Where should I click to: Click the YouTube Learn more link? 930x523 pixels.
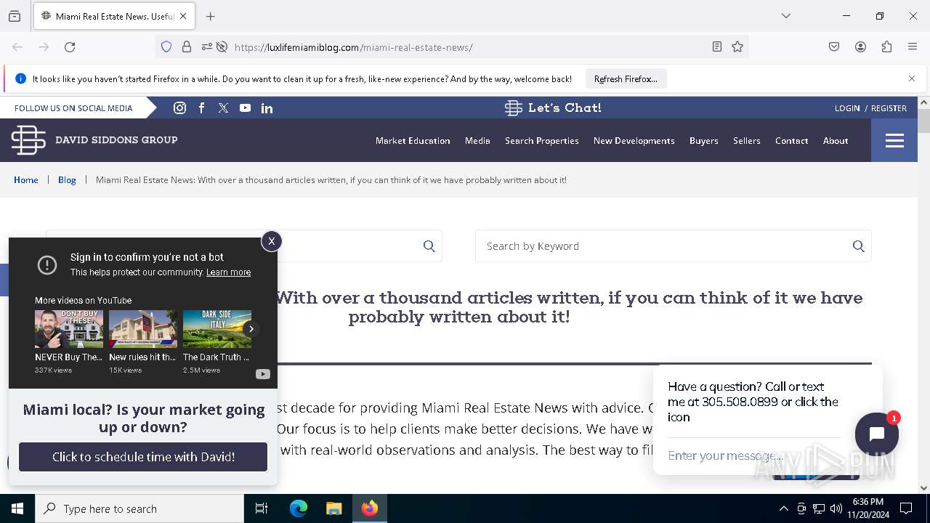click(228, 272)
